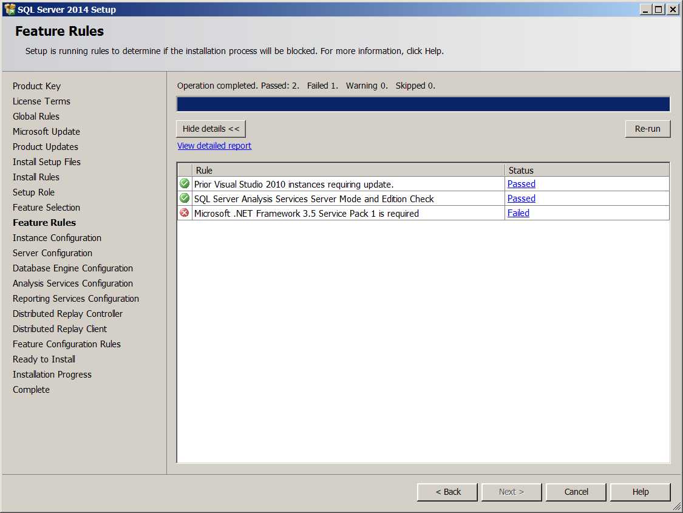Cancel the setup wizard

coord(576,492)
